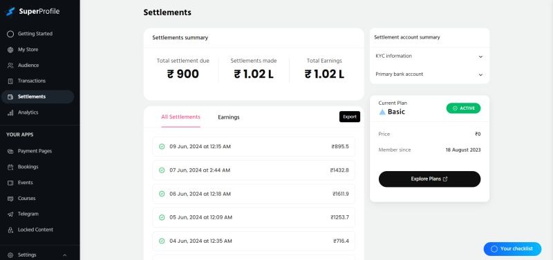Click the Explore Plans button
553x260 pixels.
click(429, 179)
